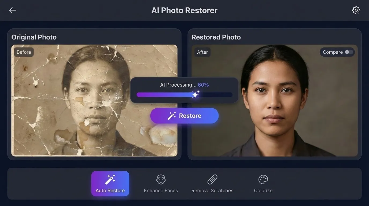Viewport: 369px width, 206px height.
Task: Pick the Colorize palette icon
Action: pos(263,179)
